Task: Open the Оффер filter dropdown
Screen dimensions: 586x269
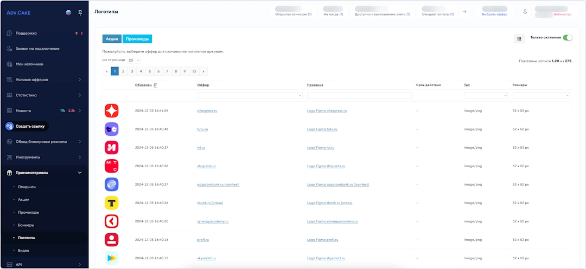Action: 250,95
